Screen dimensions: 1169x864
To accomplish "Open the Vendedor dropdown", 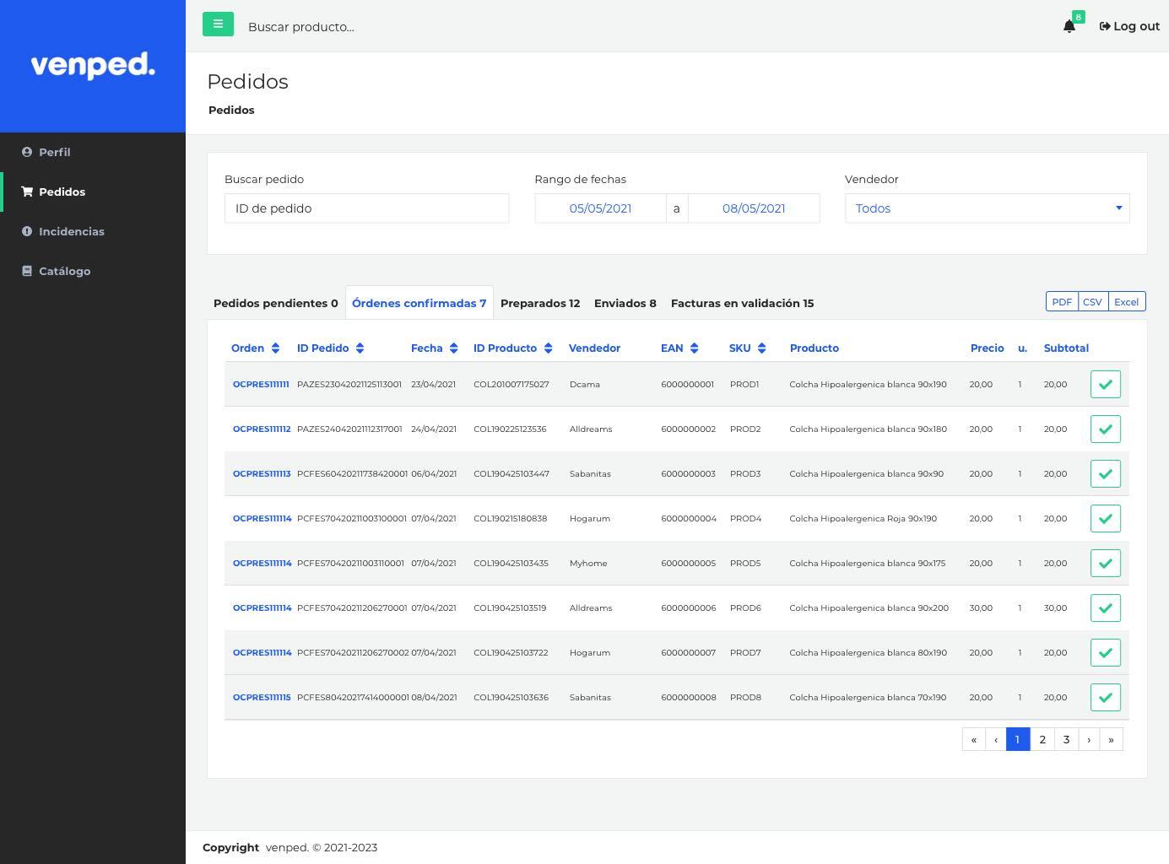I will pos(987,208).
